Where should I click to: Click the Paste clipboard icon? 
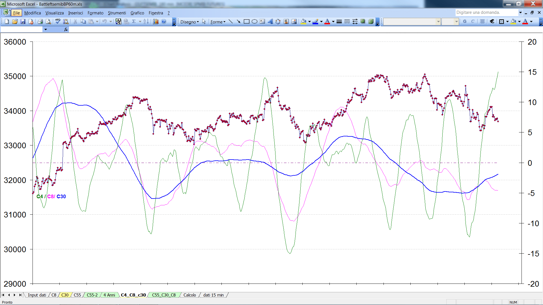[x=91, y=21]
